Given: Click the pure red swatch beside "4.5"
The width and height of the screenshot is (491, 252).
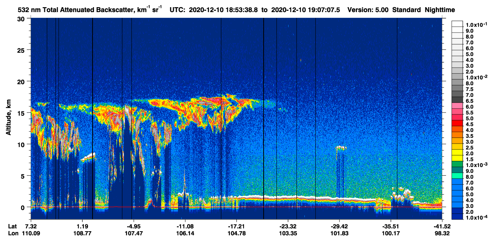Looking at the screenshot, I should tap(457, 123).
